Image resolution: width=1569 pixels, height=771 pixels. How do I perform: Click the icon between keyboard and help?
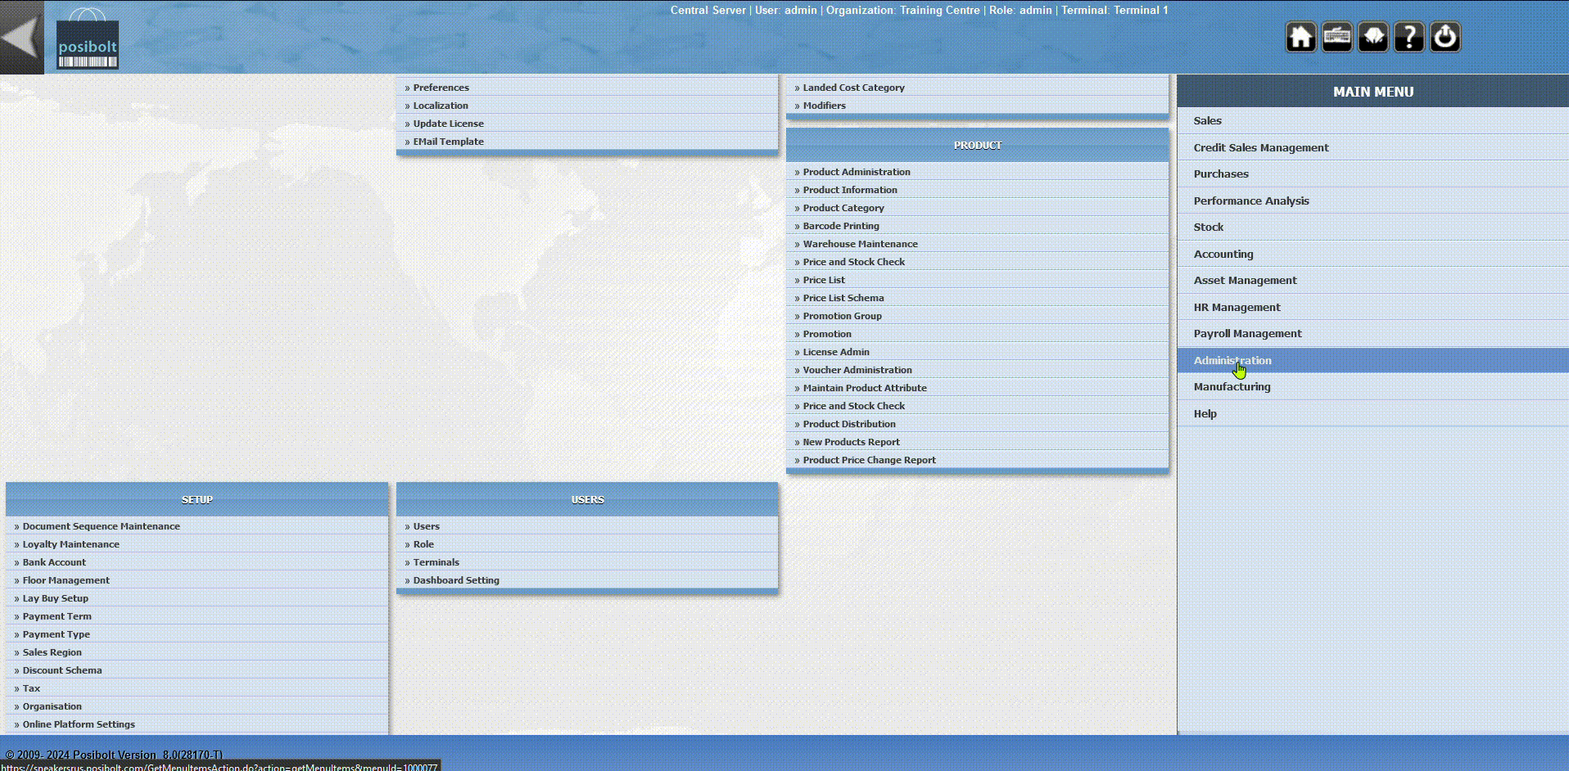(1372, 37)
